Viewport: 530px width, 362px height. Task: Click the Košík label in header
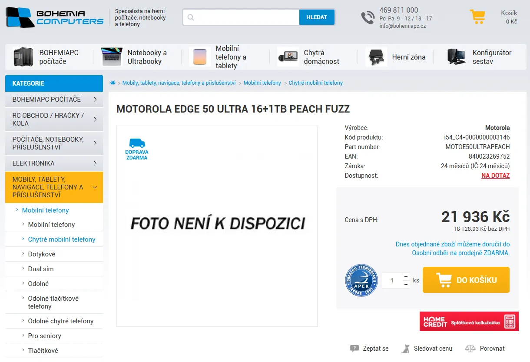tap(509, 13)
